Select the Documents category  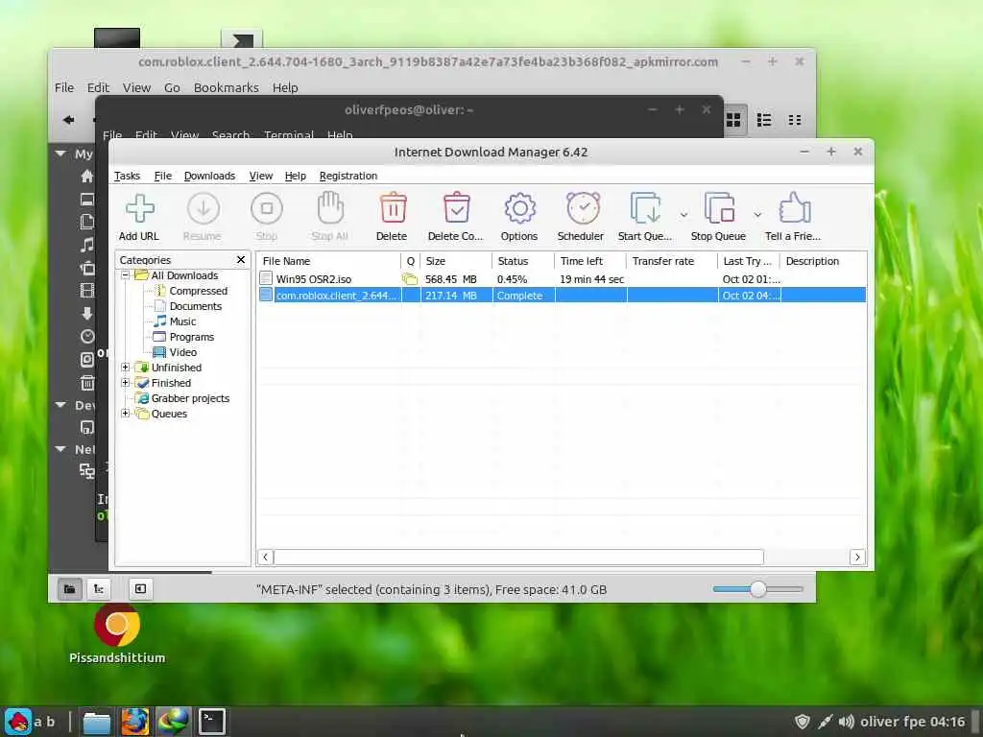click(196, 306)
